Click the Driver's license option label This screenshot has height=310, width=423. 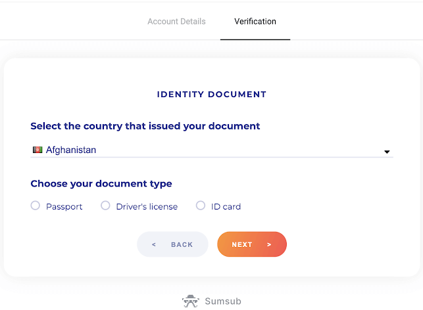pos(147,207)
